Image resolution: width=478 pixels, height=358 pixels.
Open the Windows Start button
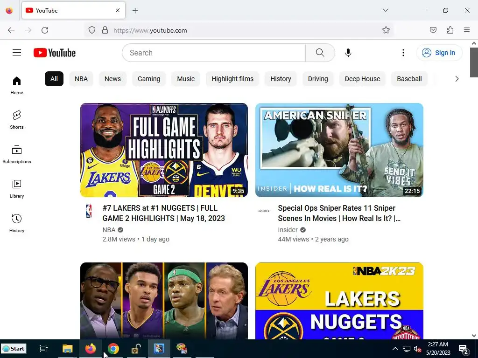click(x=14, y=349)
